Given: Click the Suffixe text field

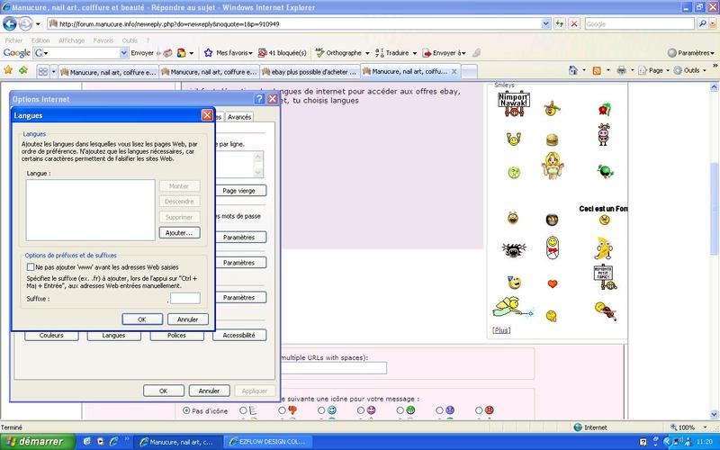Looking at the screenshot, I should pos(185,297).
